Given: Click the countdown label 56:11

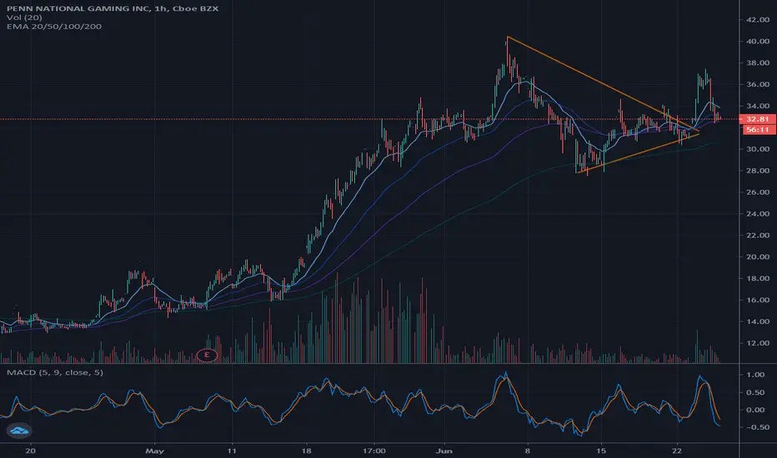Looking at the screenshot, I should tap(757, 130).
